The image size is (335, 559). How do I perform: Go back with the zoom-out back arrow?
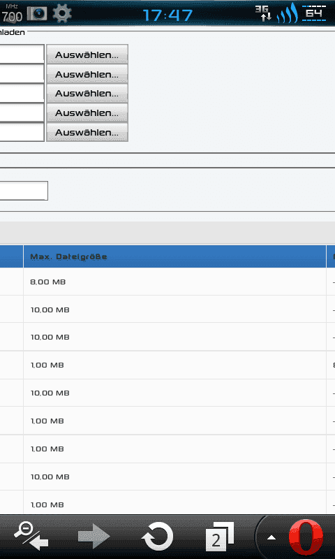tap(31, 536)
